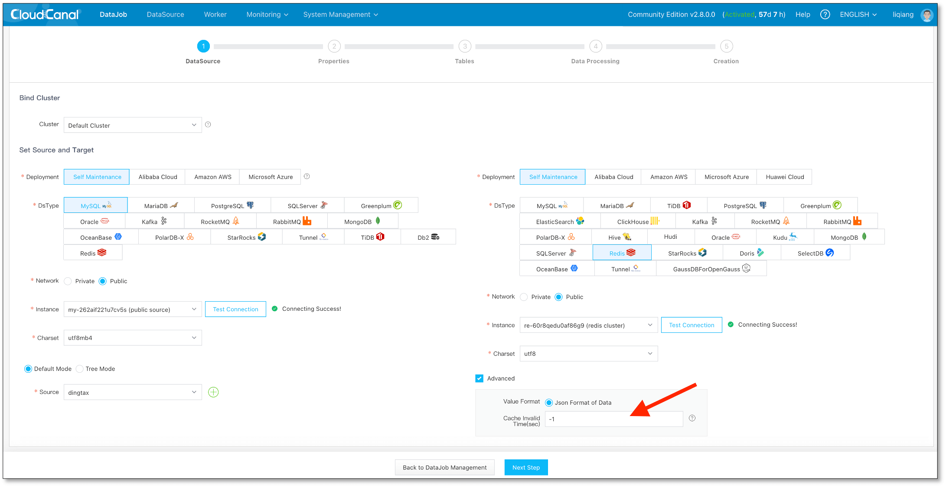Screen dimensions: 946x488
Task: Pick StarRocks in target DsType list
Action: 687,253
